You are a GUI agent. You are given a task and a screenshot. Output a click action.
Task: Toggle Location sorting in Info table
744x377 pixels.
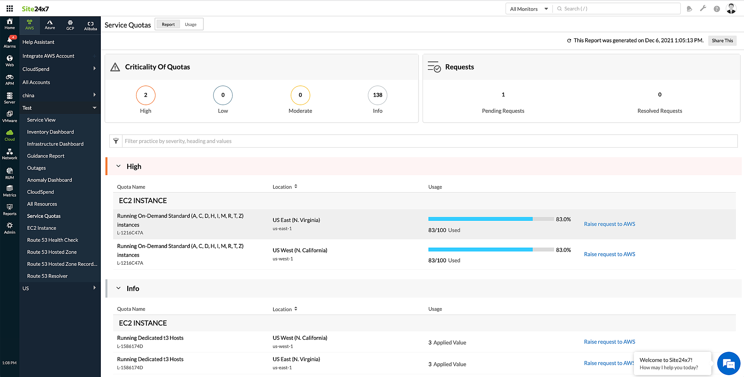tap(296, 309)
